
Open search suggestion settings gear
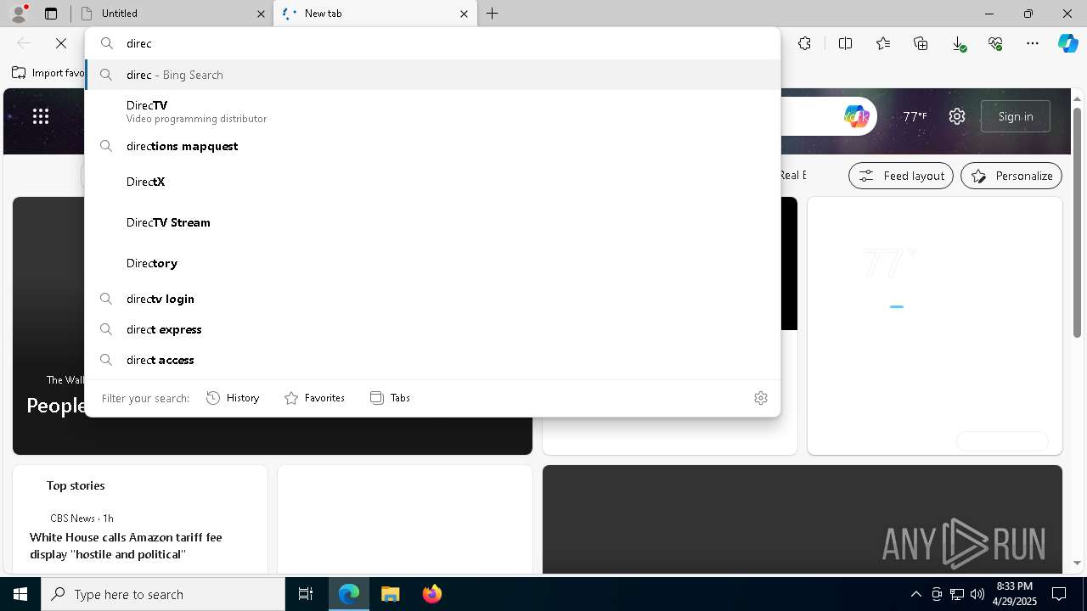pyautogui.click(x=761, y=398)
